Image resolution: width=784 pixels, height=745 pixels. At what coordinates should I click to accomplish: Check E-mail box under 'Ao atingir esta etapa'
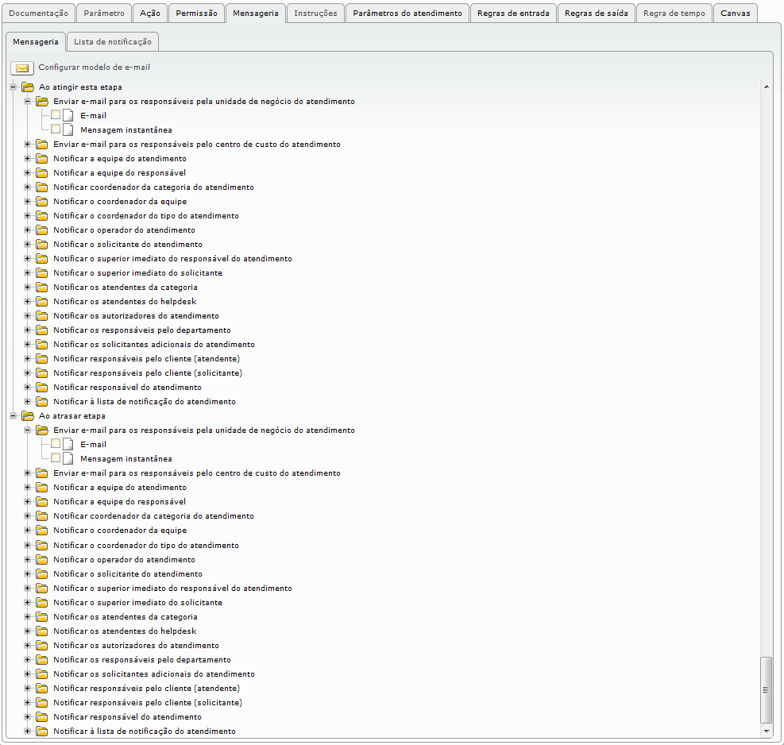[56, 116]
